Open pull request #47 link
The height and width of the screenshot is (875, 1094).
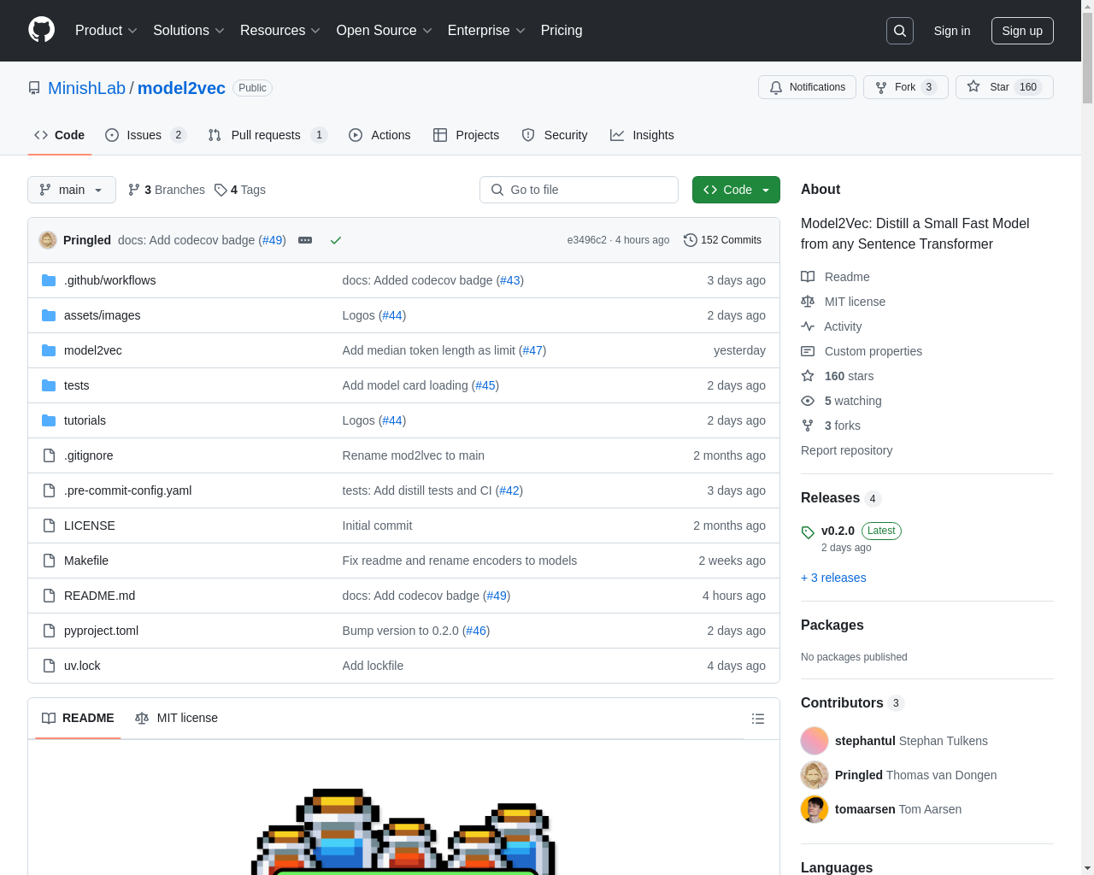coord(532,350)
